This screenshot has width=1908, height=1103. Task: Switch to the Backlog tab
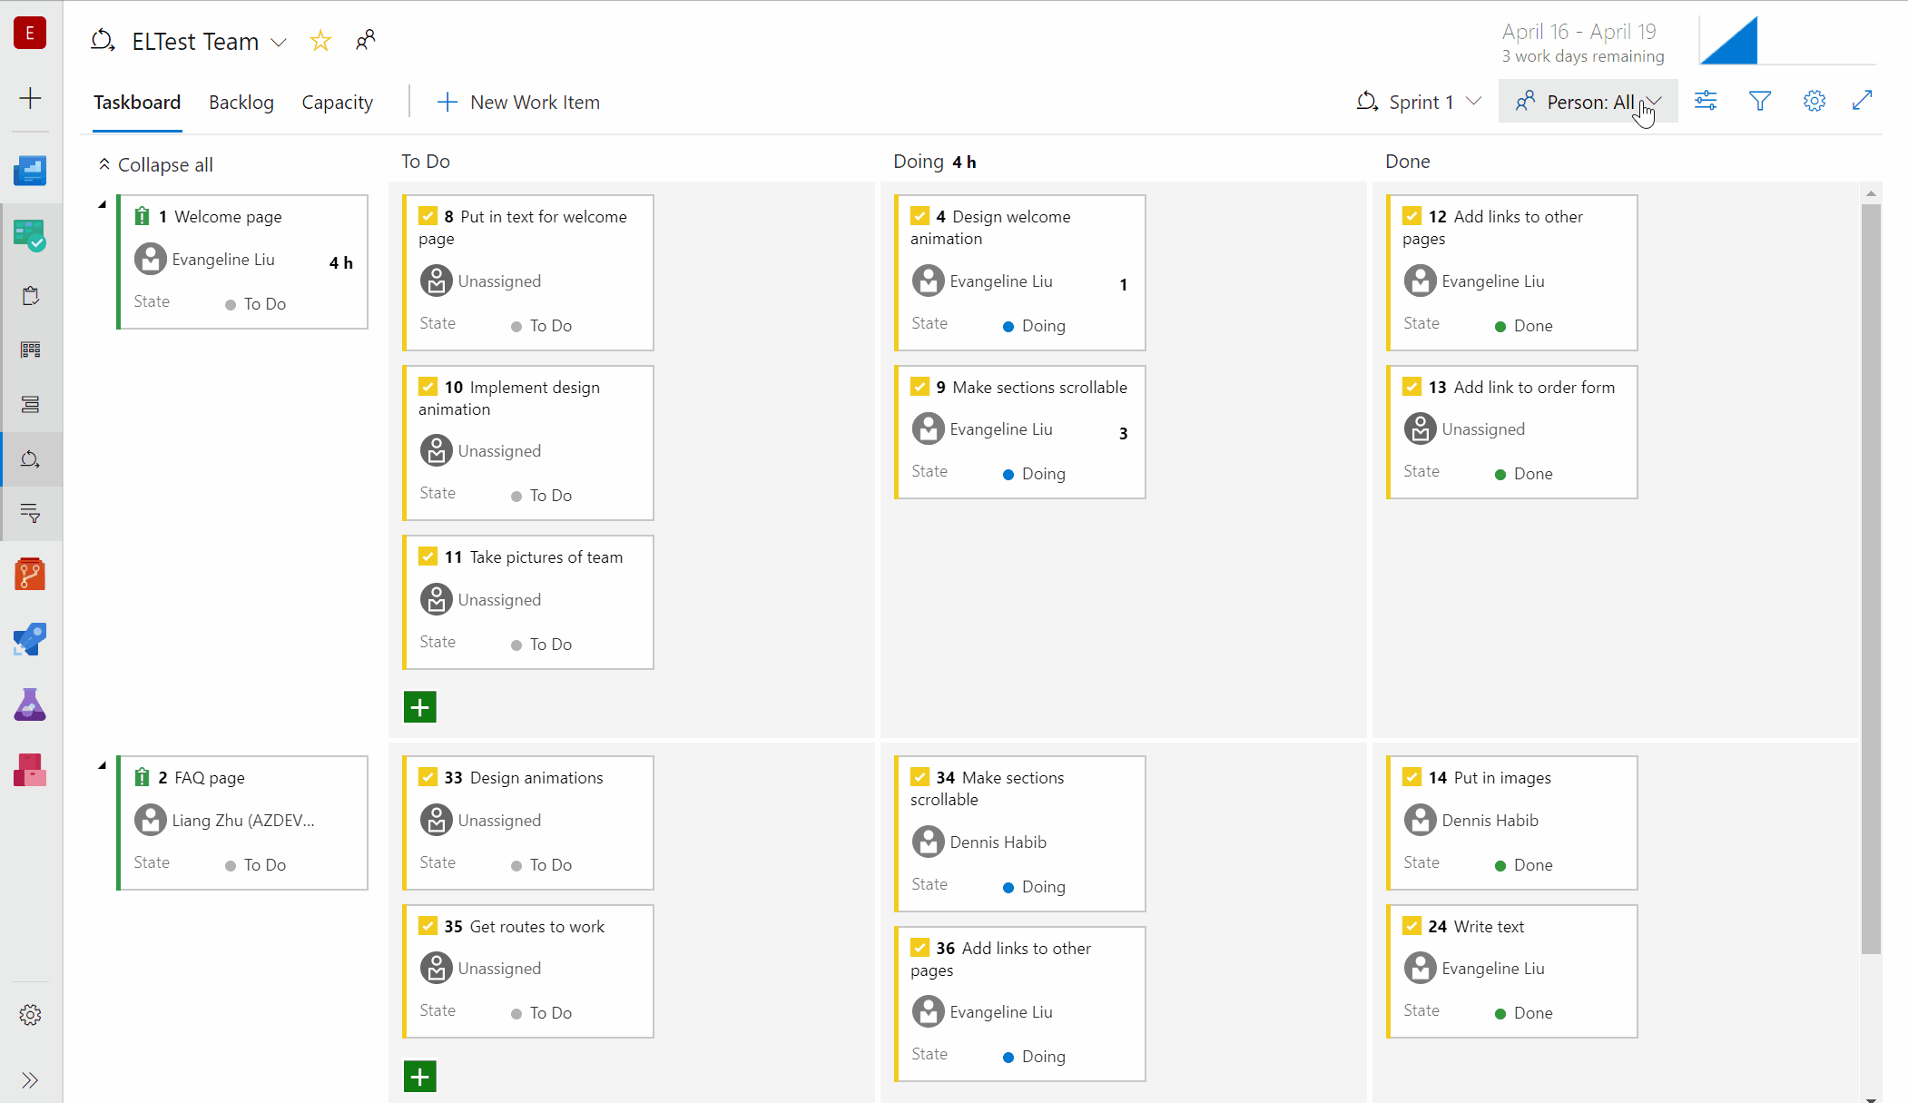(x=241, y=102)
